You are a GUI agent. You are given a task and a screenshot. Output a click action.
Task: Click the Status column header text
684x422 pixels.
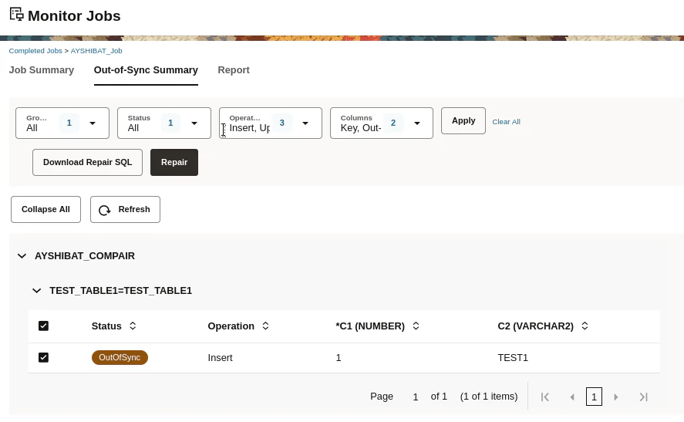pos(106,326)
